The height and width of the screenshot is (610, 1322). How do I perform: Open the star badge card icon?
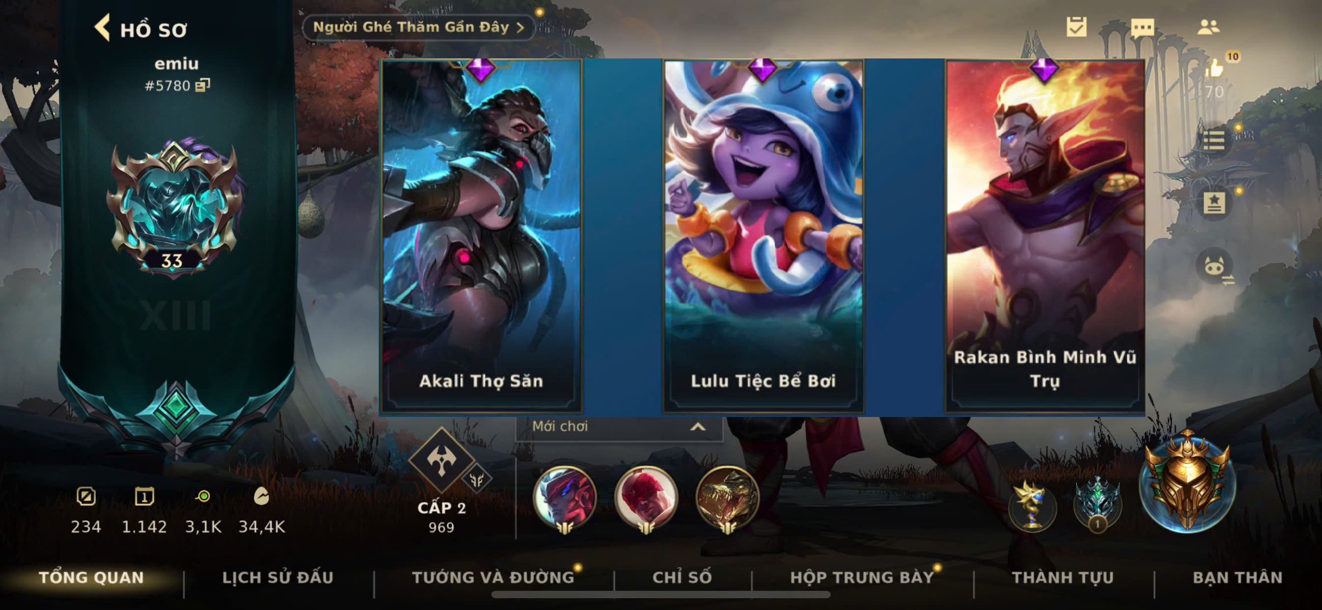pos(1215,203)
